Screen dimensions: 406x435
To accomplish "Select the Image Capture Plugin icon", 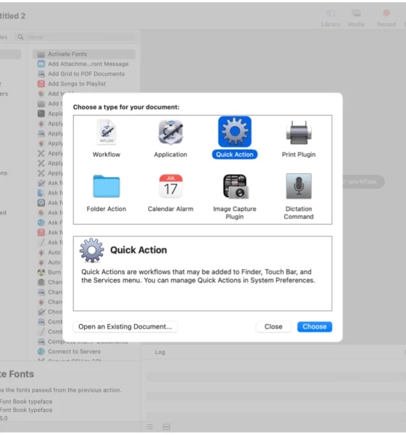I will pos(236,186).
